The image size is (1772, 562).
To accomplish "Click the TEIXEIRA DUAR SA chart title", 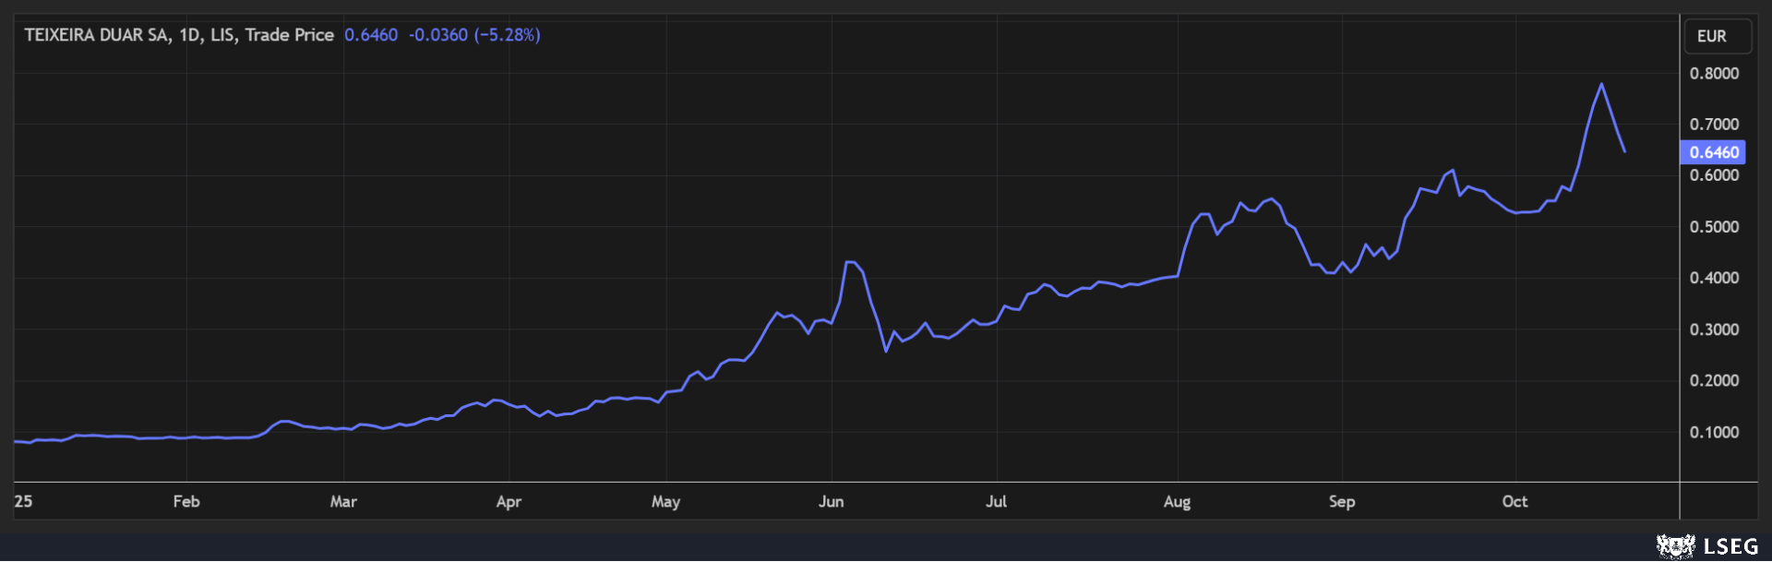I will point(178,35).
